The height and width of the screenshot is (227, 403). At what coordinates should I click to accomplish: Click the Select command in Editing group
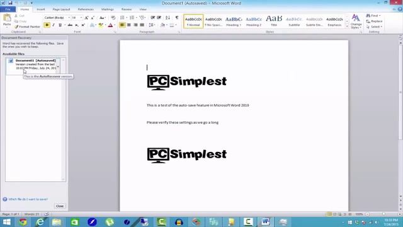tap(375, 26)
